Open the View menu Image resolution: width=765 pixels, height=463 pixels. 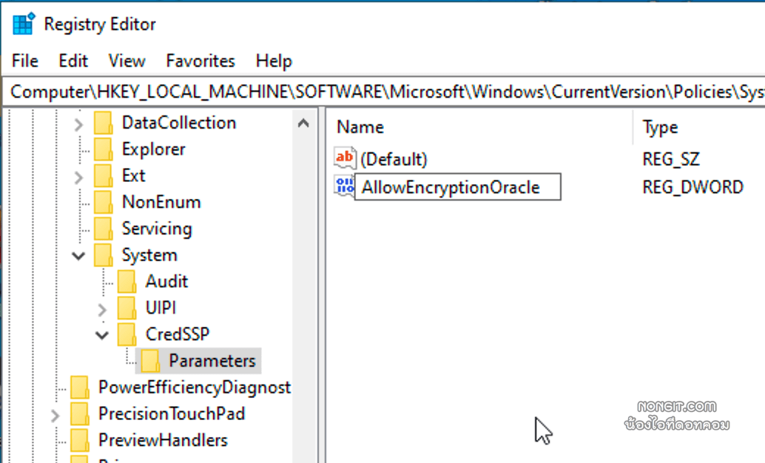[x=126, y=61]
